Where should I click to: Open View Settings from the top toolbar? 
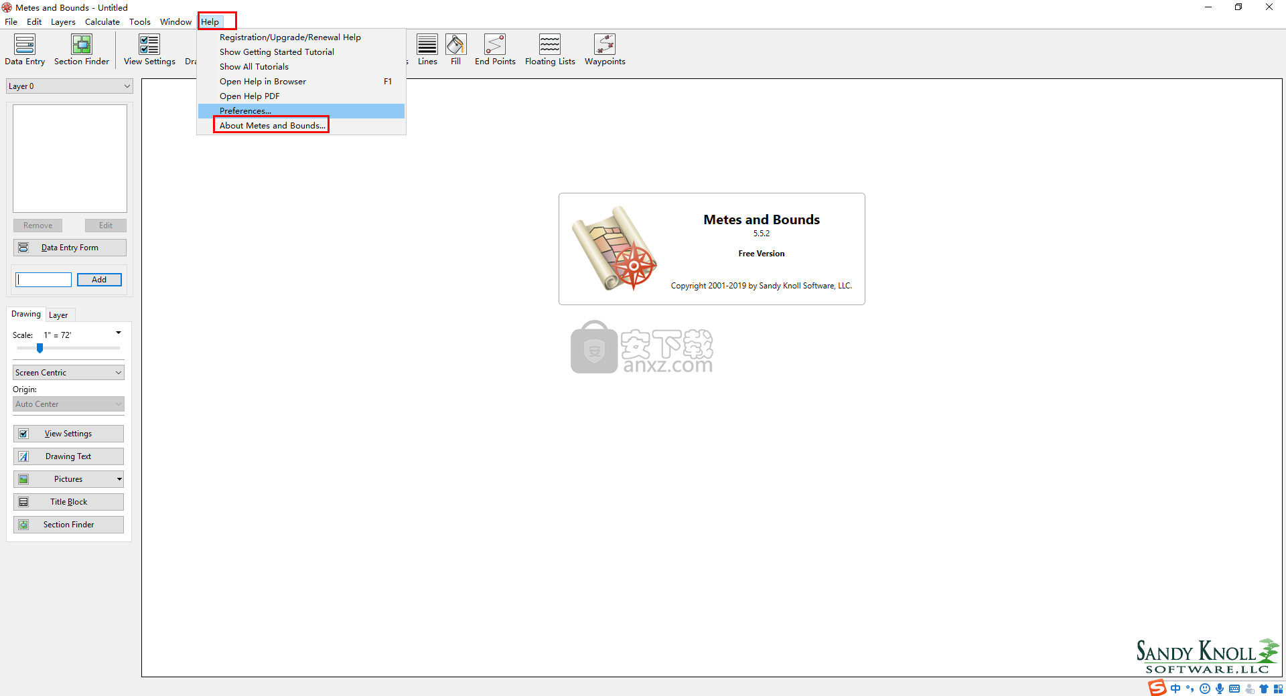click(149, 50)
